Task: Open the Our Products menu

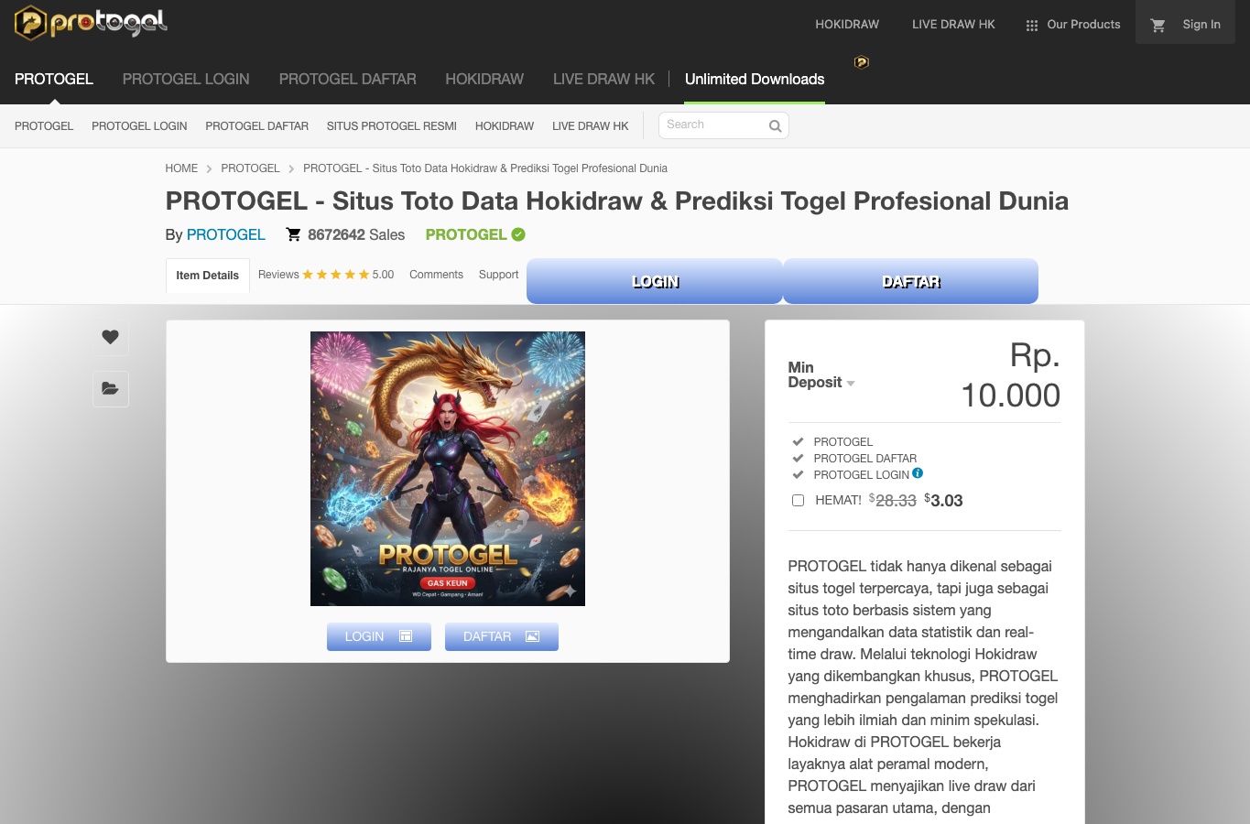Action: click(x=1073, y=25)
